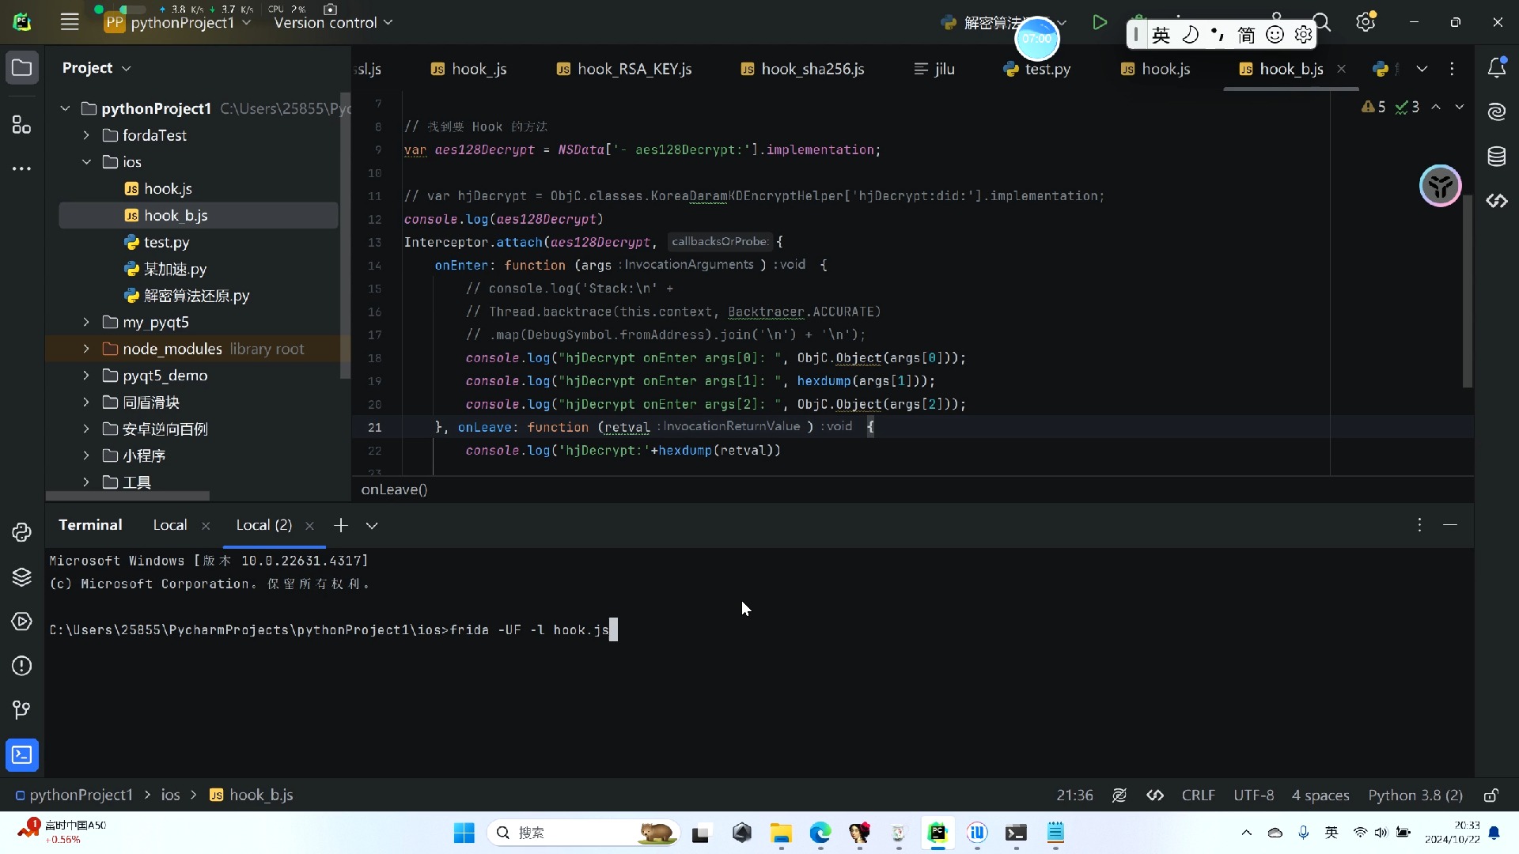This screenshot has width=1519, height=854.
Task: Open the AI Assistant spiral icon
Action: [1497, 111]
